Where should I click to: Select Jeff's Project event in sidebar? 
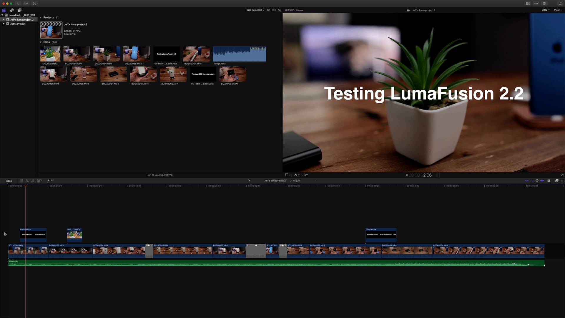(18, 24)
